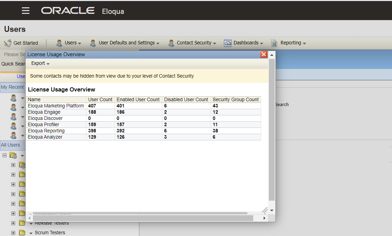
Task: Click the security group count value 43
Action: pyautogui.click(x=215, y=106)
